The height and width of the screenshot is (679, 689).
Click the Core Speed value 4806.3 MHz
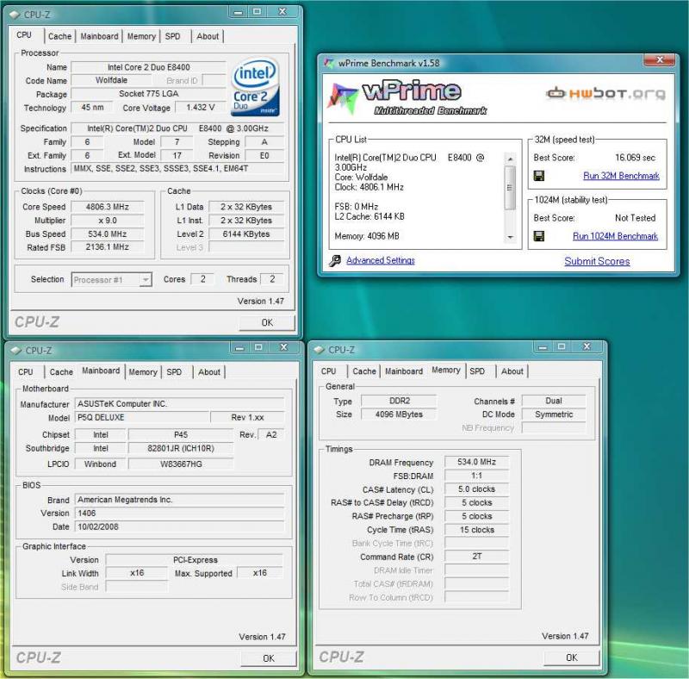coord(107,207)
